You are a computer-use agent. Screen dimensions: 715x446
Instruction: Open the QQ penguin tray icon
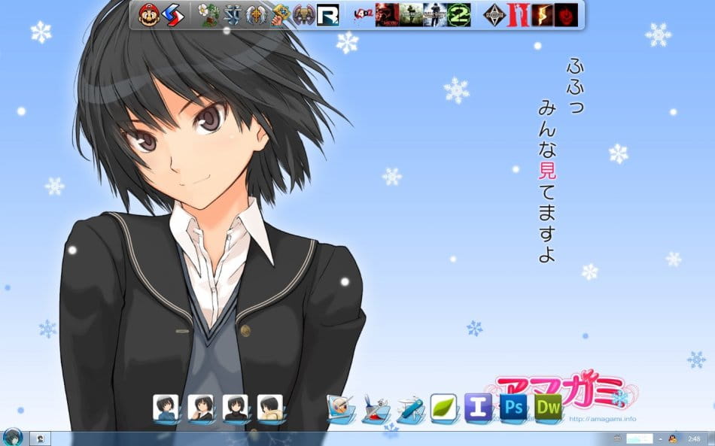673,439
